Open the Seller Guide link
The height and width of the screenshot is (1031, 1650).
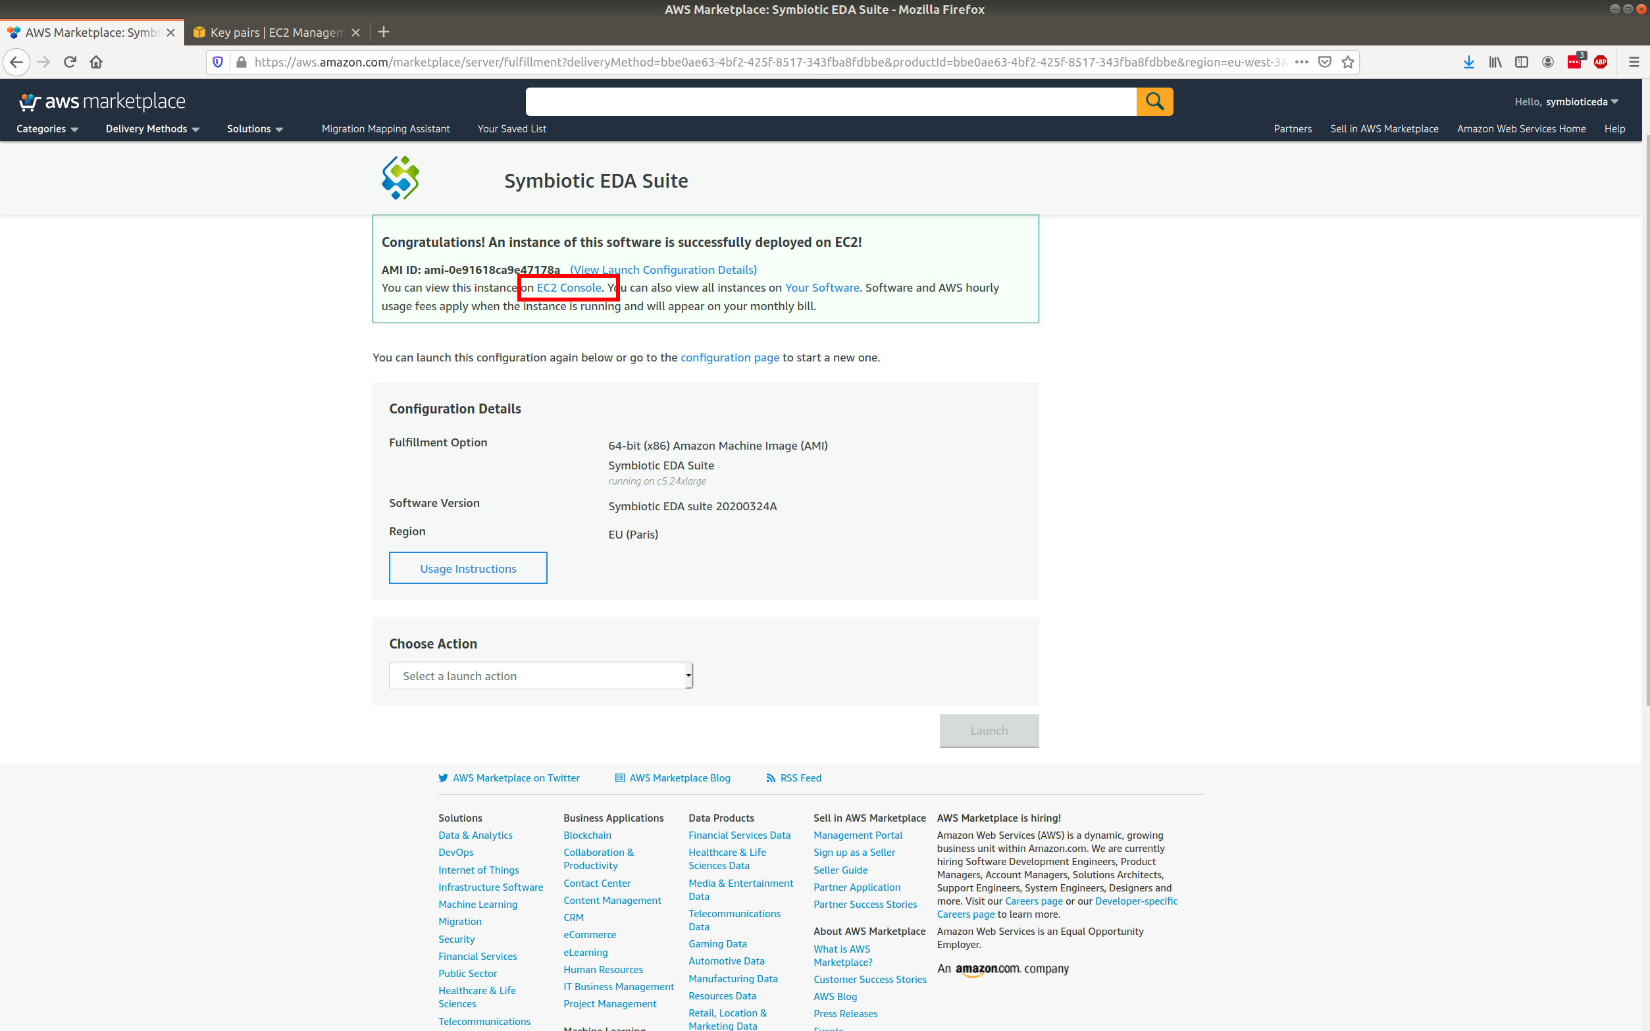point(840,870)
